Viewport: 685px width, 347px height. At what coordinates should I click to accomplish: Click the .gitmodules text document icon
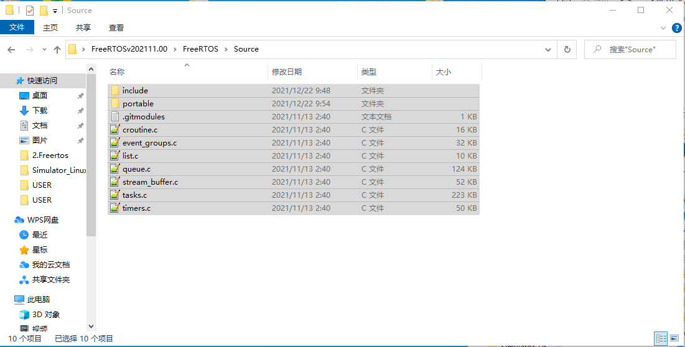click(x=115, y=116)
